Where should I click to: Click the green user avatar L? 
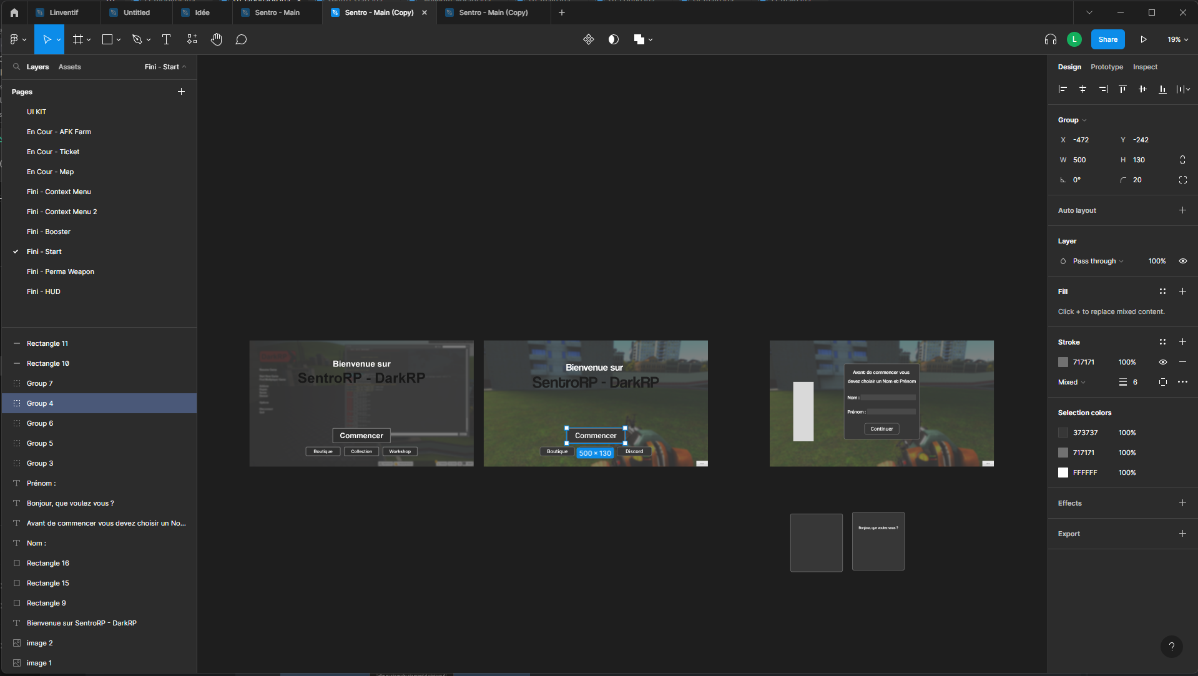pyautogui.click(x=1074, y=39)
